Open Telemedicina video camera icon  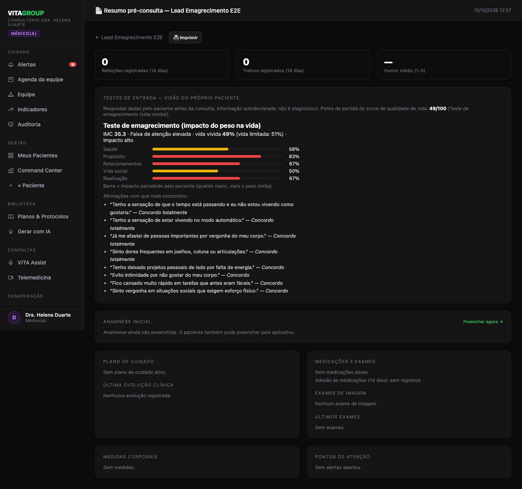pos(11,278)
